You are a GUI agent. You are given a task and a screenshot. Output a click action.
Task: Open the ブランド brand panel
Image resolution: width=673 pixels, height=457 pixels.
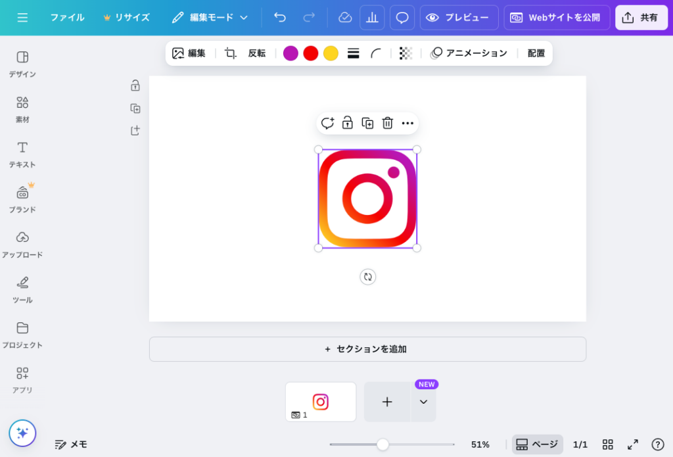[x=22, y=200]
